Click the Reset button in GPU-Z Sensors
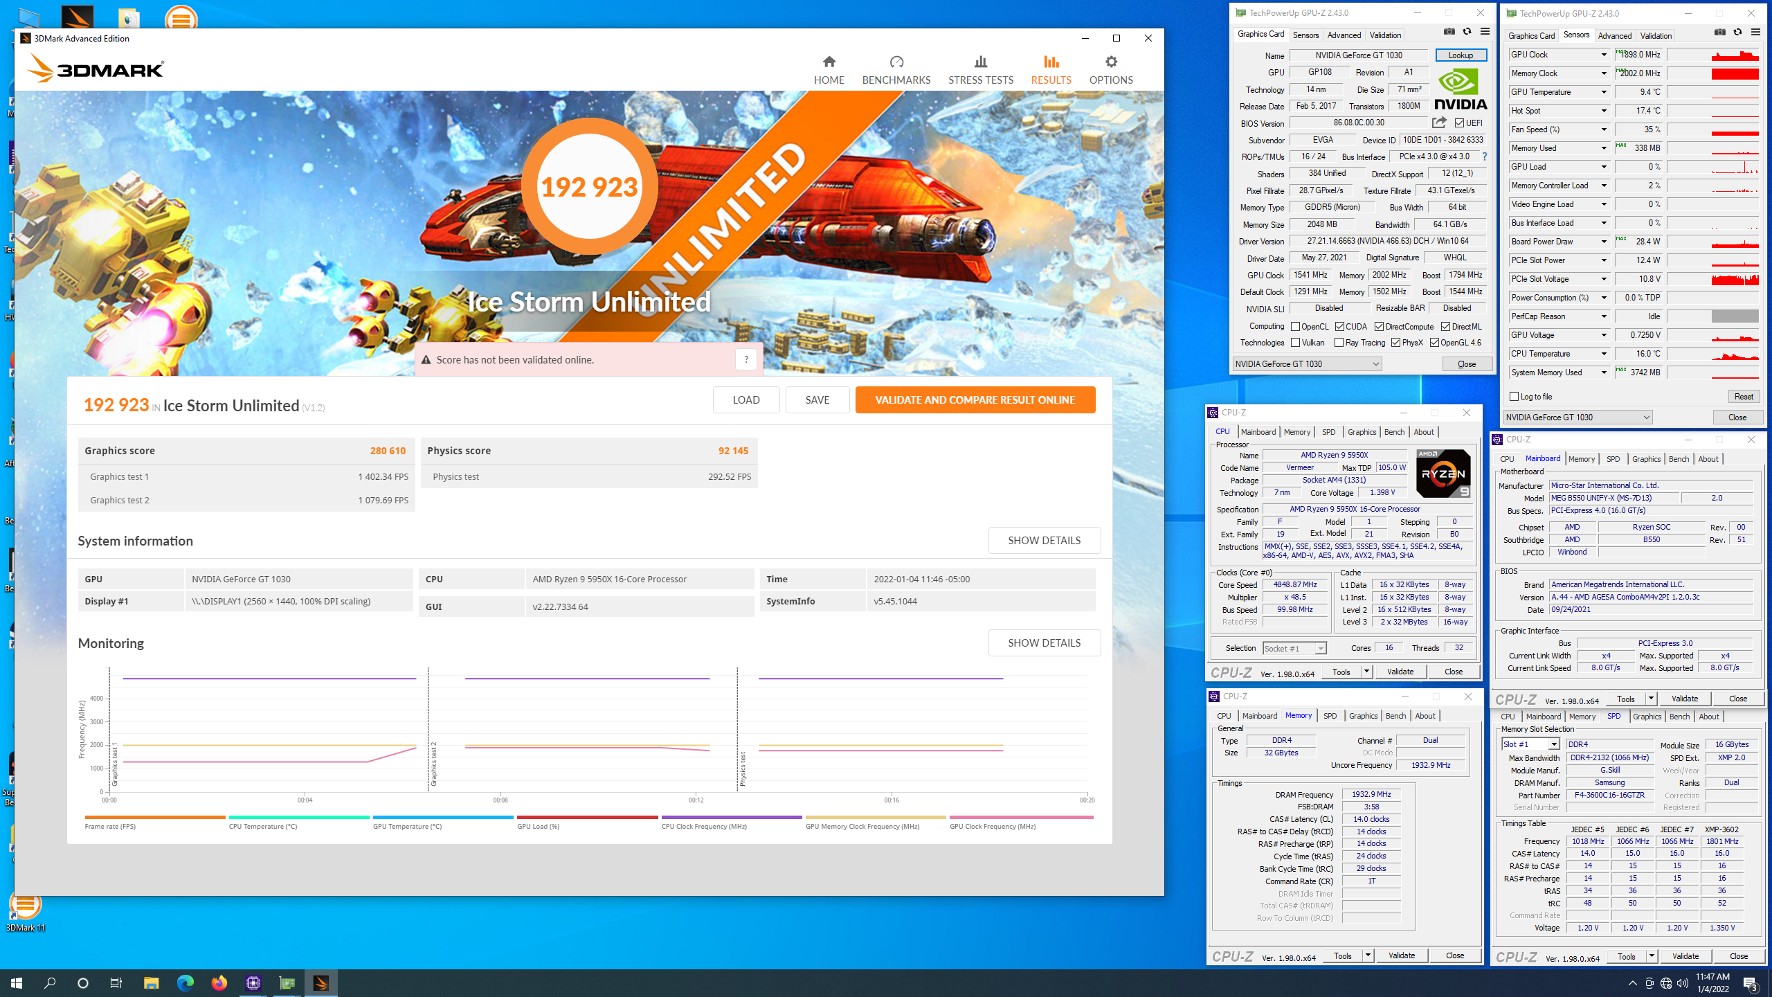 1743,397
